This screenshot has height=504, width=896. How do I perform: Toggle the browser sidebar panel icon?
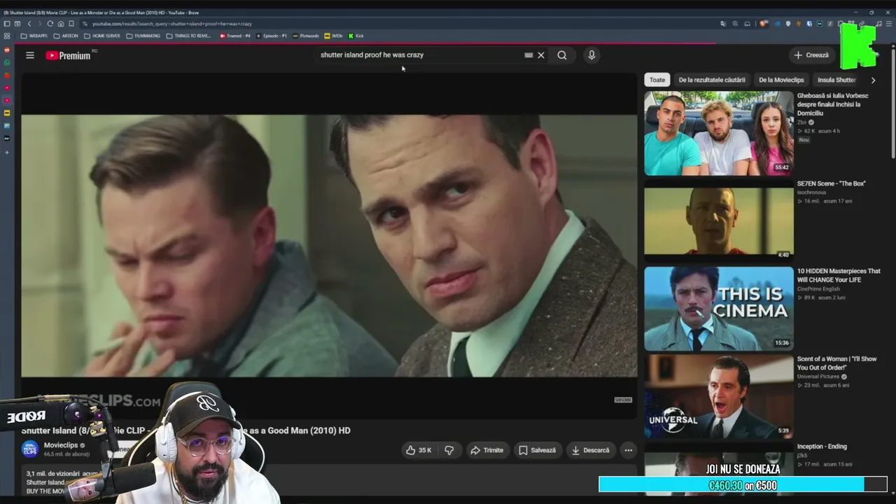coord(7,24)
